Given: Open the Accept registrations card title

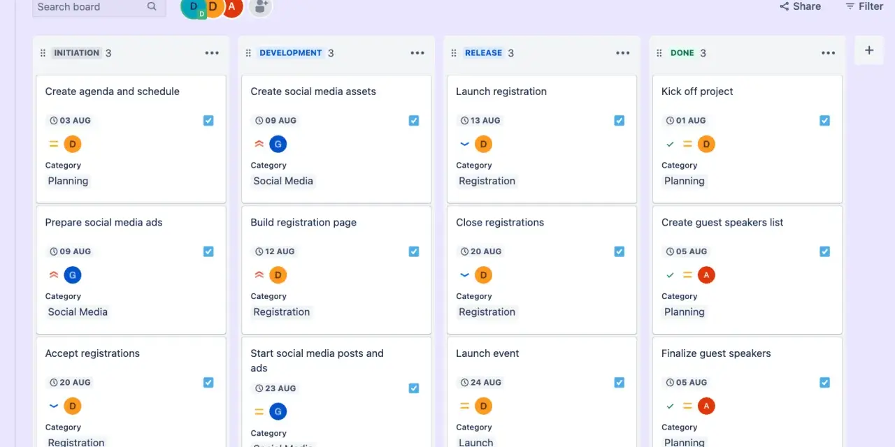Looking at the screenshot, I should [x=92, y=353].
